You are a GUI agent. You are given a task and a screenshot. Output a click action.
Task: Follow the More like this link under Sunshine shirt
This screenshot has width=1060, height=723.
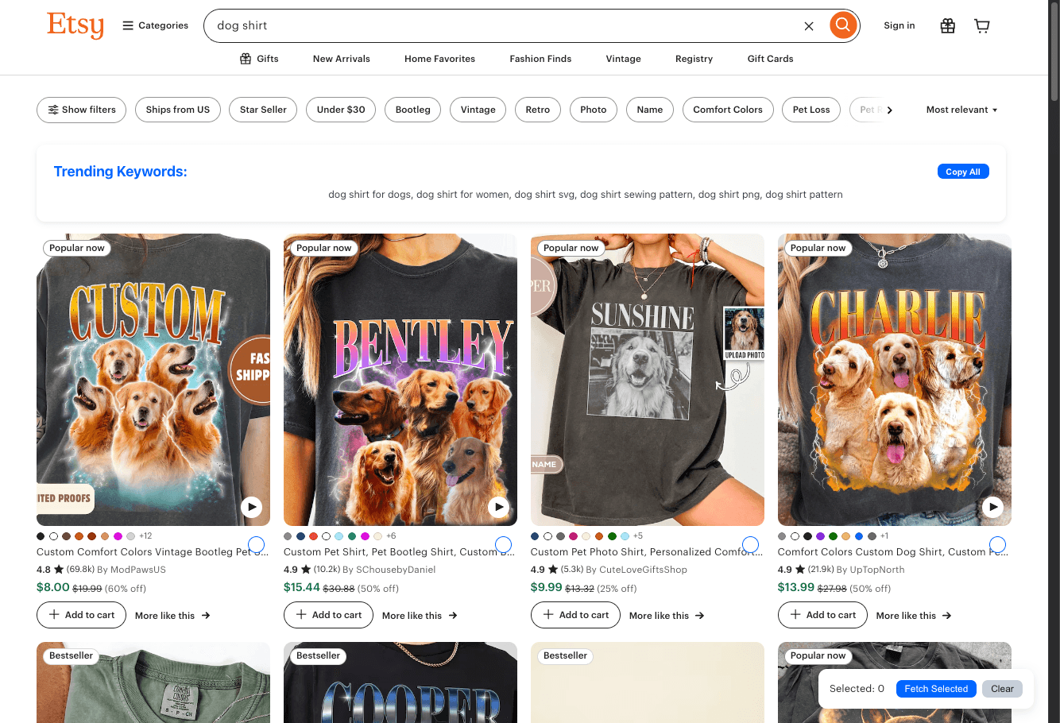pos(666,615)
